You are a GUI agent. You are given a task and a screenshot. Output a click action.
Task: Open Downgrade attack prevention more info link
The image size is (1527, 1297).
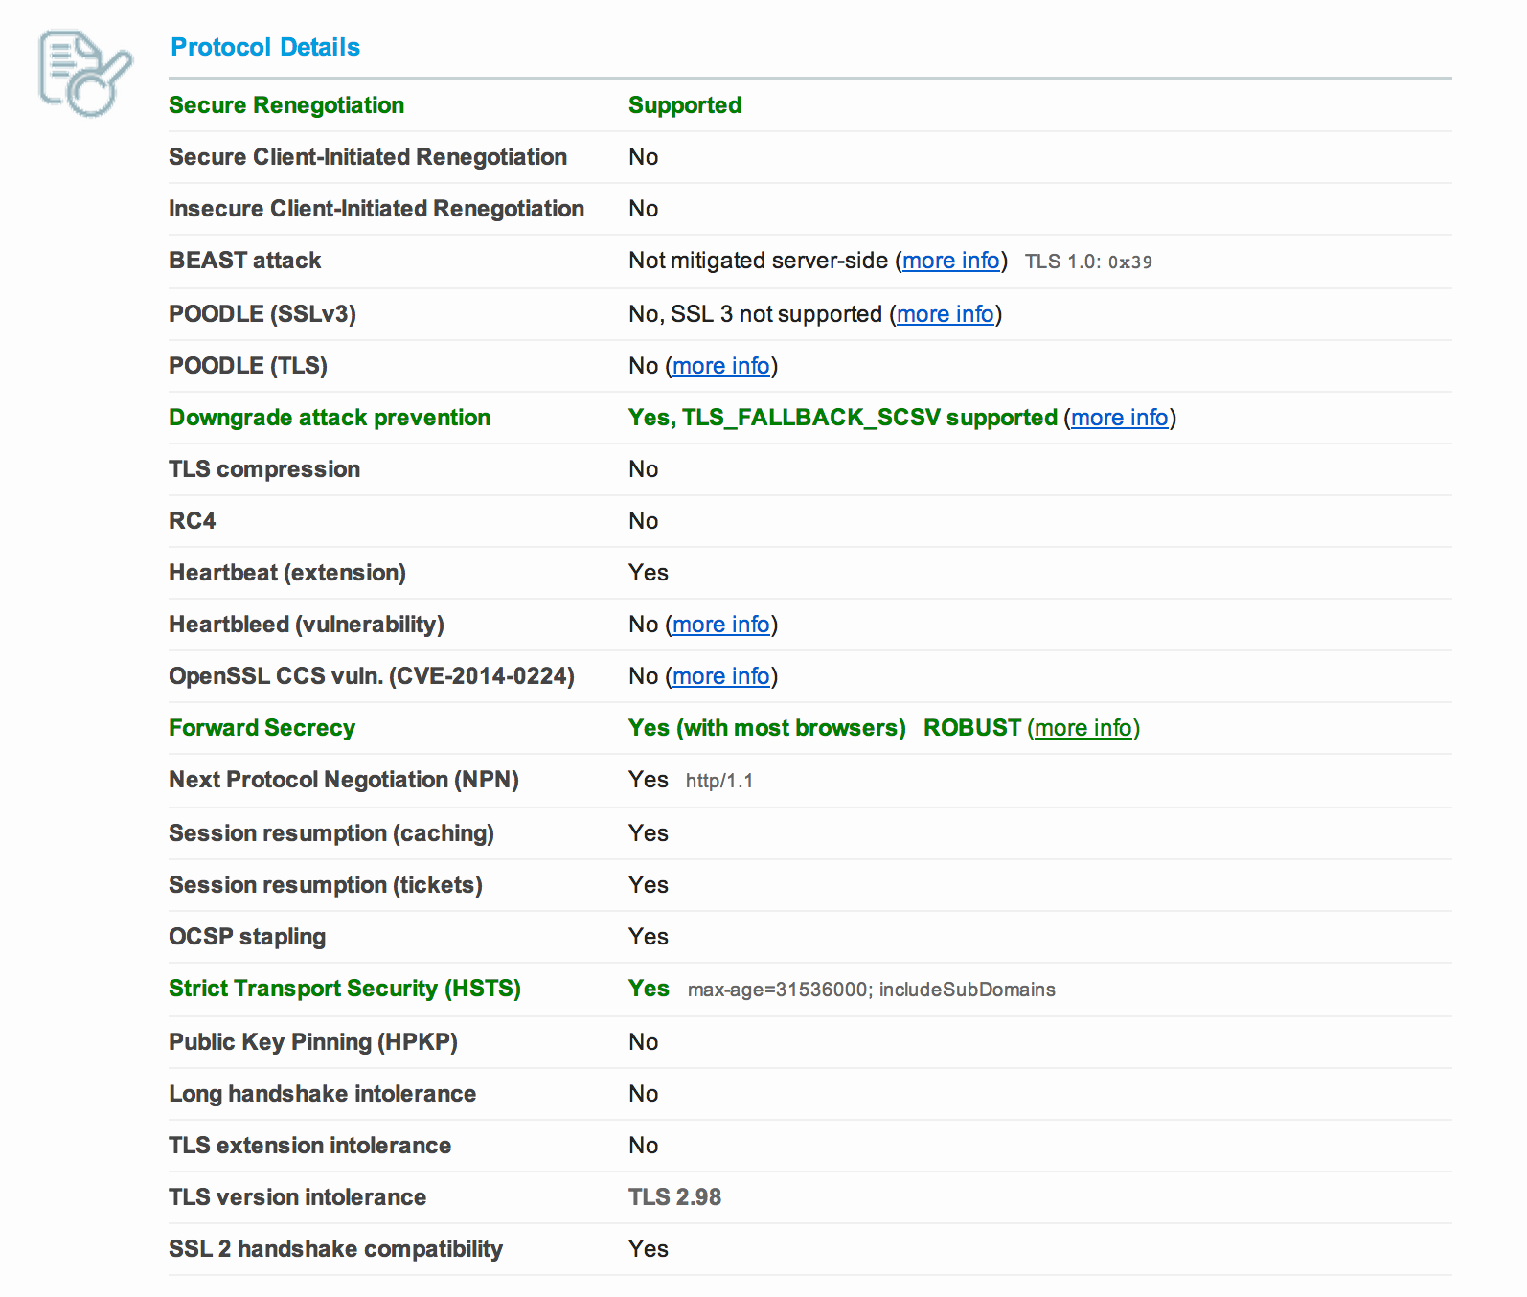1119,418
